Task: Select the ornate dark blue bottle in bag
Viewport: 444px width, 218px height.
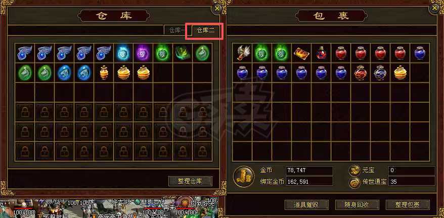Action: 380,73
